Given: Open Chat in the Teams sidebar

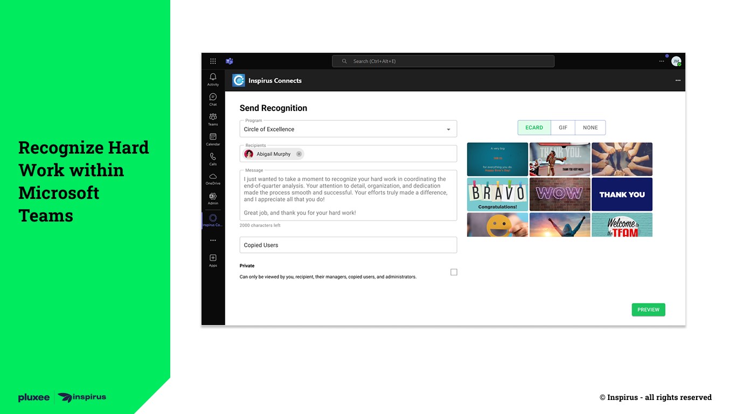Looking at the screenshot, I should (x=213, y=99).
